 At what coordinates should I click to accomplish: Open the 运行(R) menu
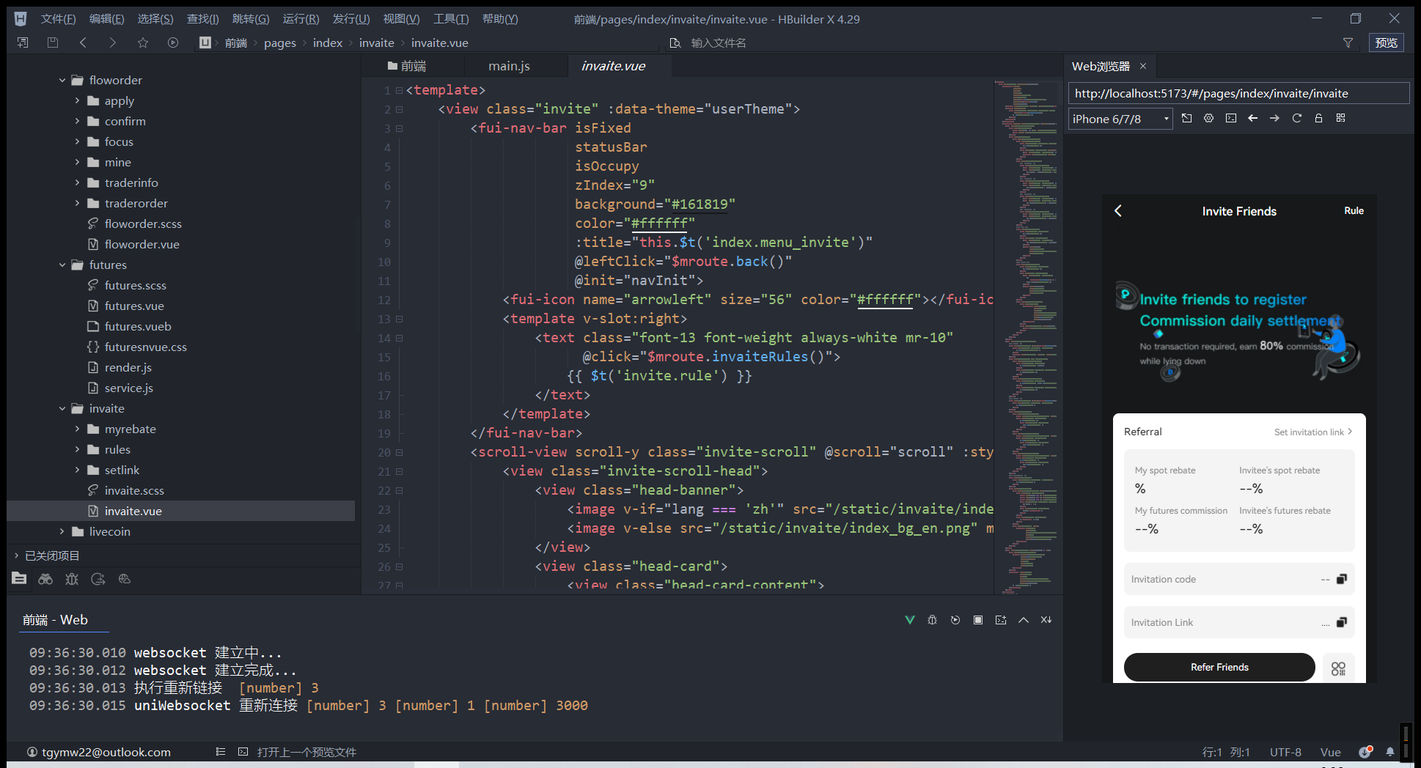point(301,19)
